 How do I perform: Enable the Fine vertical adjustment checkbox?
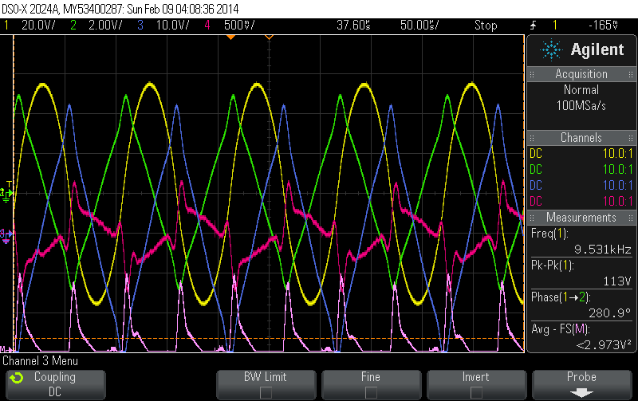(x=371, y=392)
